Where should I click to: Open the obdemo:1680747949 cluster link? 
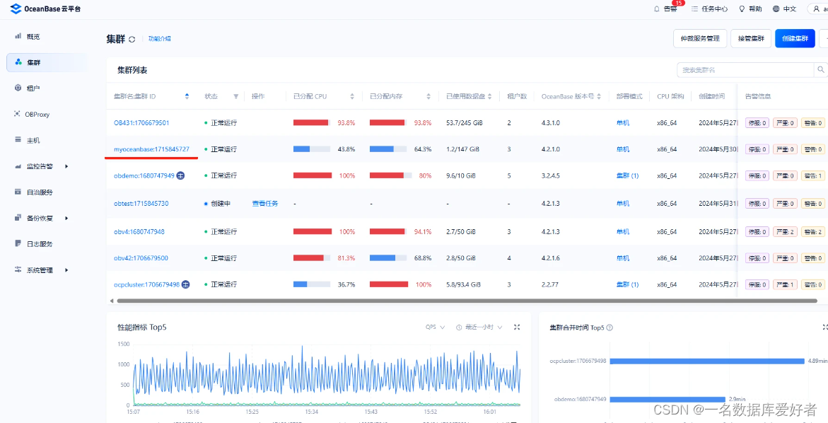click(144, 175)
